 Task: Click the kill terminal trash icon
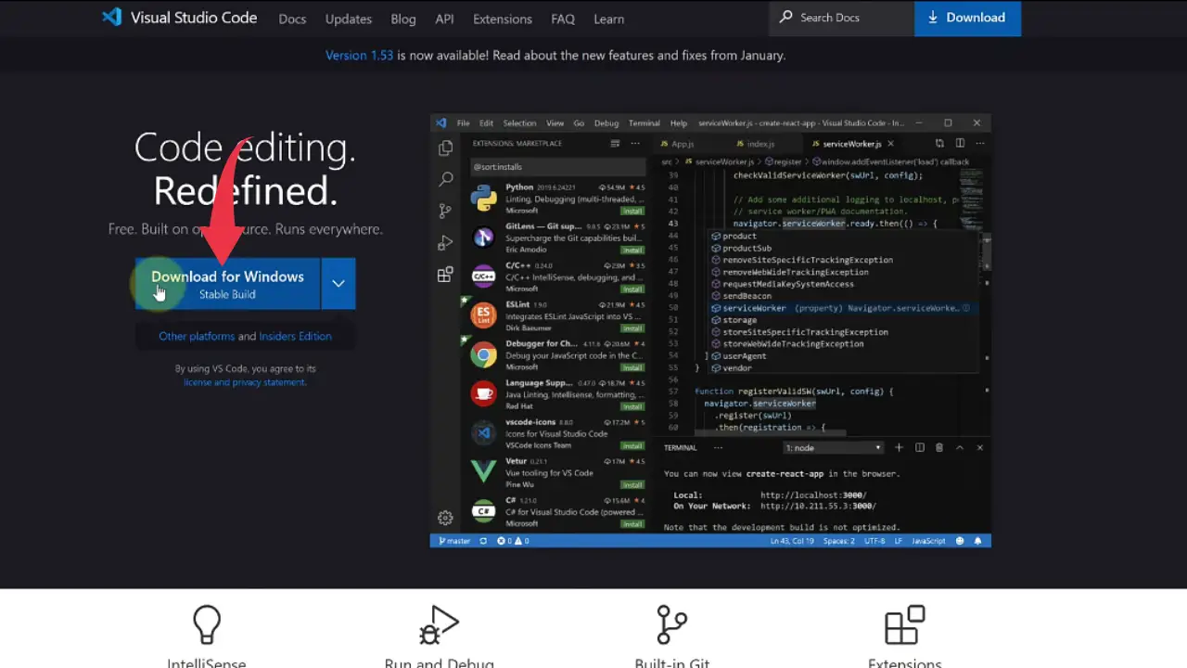pos(938,447)
